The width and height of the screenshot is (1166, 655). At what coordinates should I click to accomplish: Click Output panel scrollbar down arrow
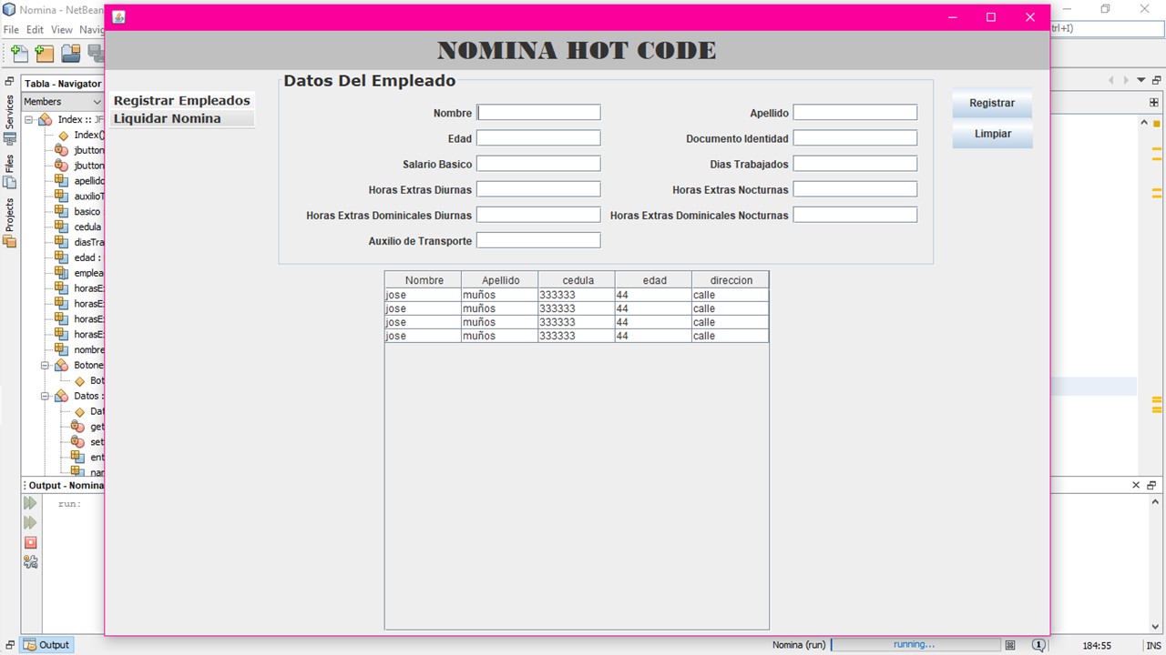(1157, 628)
